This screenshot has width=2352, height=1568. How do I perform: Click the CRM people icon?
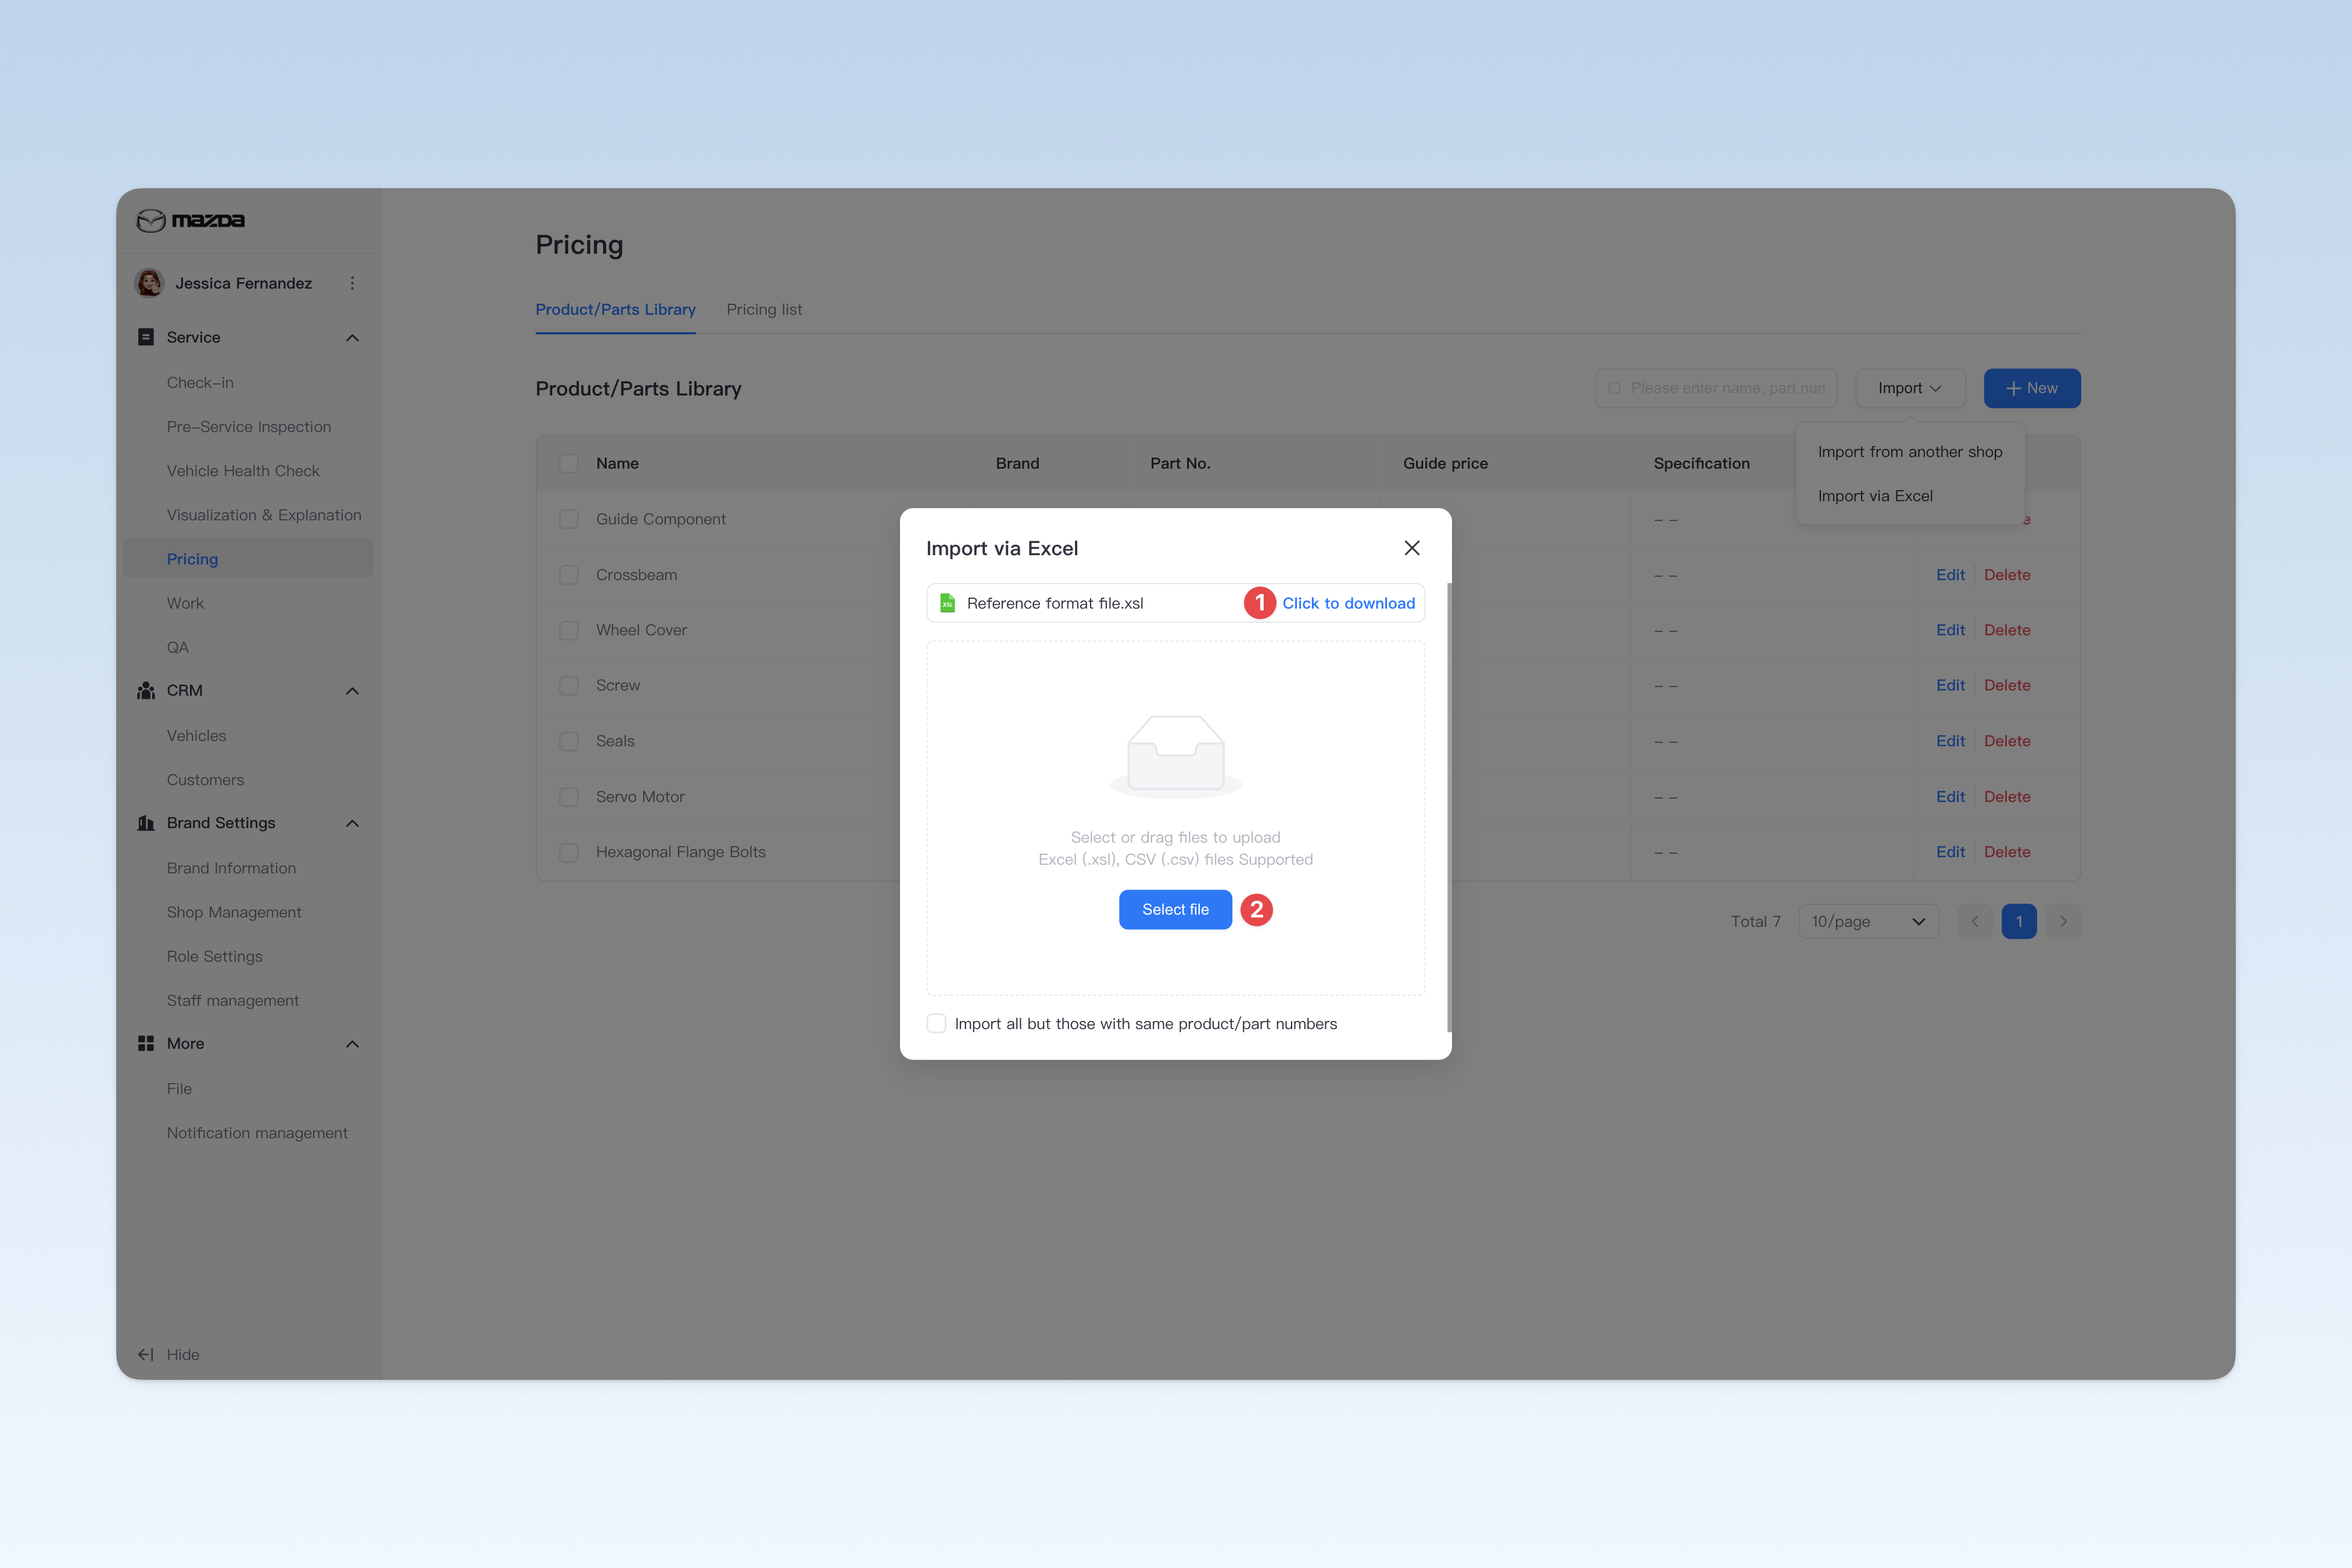pyautogui.click(x=146, y=690)
